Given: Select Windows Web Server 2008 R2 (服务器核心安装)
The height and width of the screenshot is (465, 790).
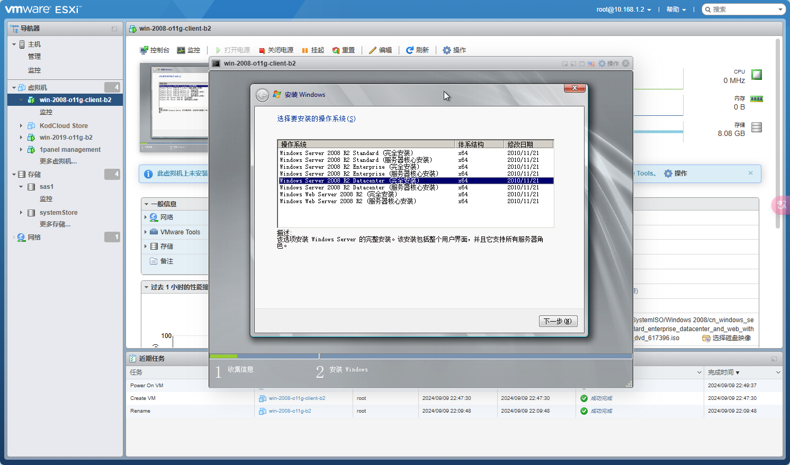Looking at the screenshot, I should pos(416,202).
